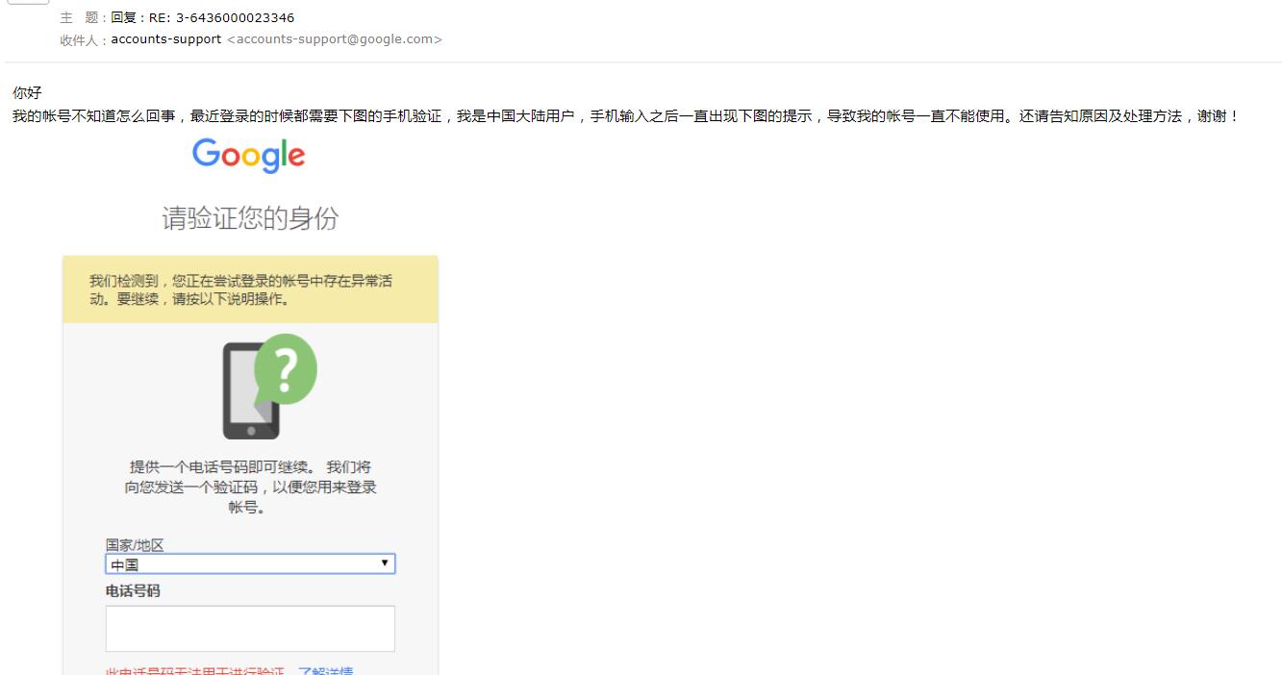Click the red phone number error message

click(194, 670)
